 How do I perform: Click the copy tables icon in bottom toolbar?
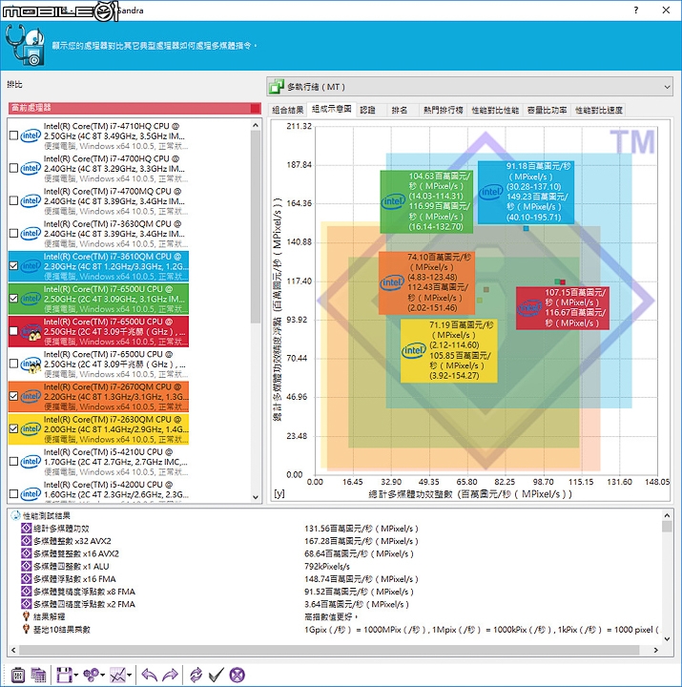pyautogui.click(x=38, y=675)
